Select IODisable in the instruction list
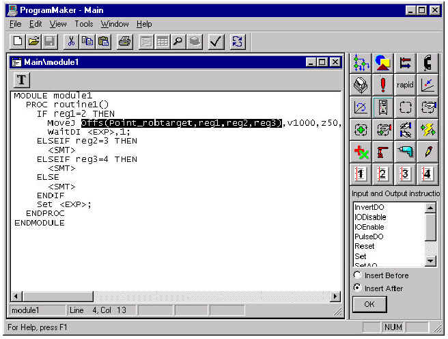 point(370,217)
